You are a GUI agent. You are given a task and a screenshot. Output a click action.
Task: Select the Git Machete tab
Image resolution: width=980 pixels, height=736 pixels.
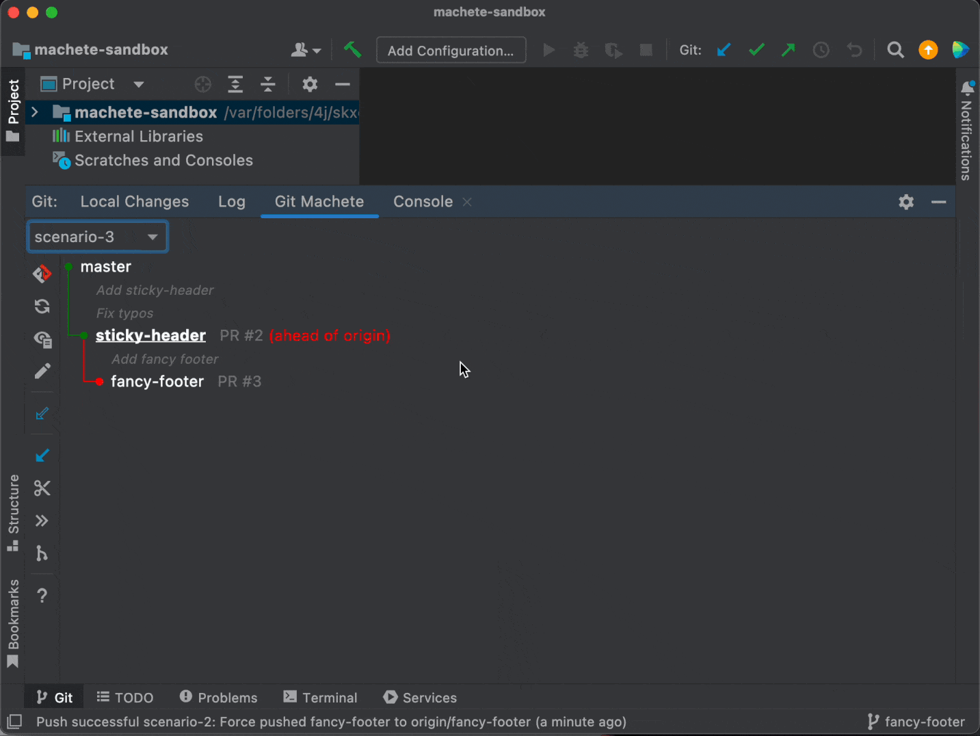tap(319, 202)
